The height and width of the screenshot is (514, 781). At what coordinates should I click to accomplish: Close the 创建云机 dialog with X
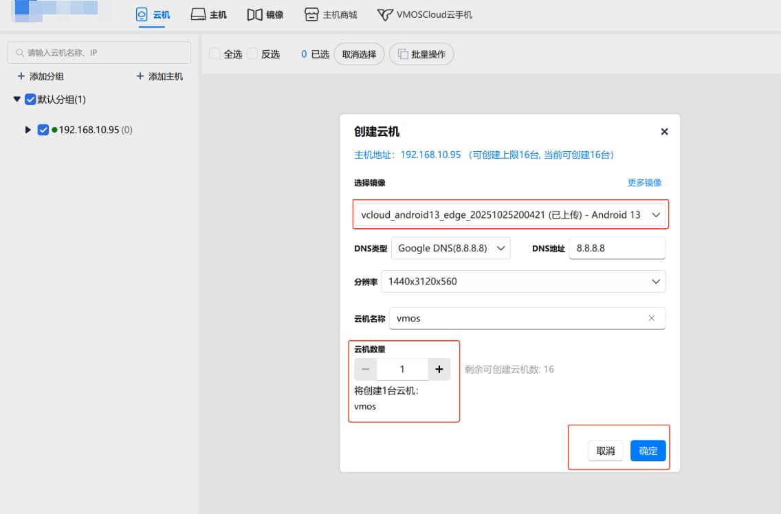coord(664,131)
